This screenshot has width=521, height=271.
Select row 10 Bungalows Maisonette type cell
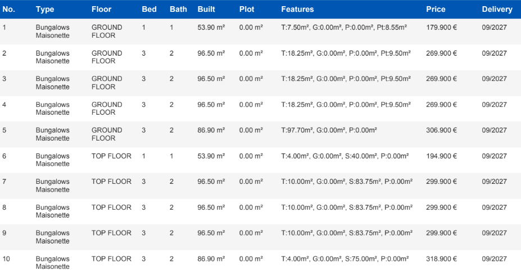click(53, 263)
